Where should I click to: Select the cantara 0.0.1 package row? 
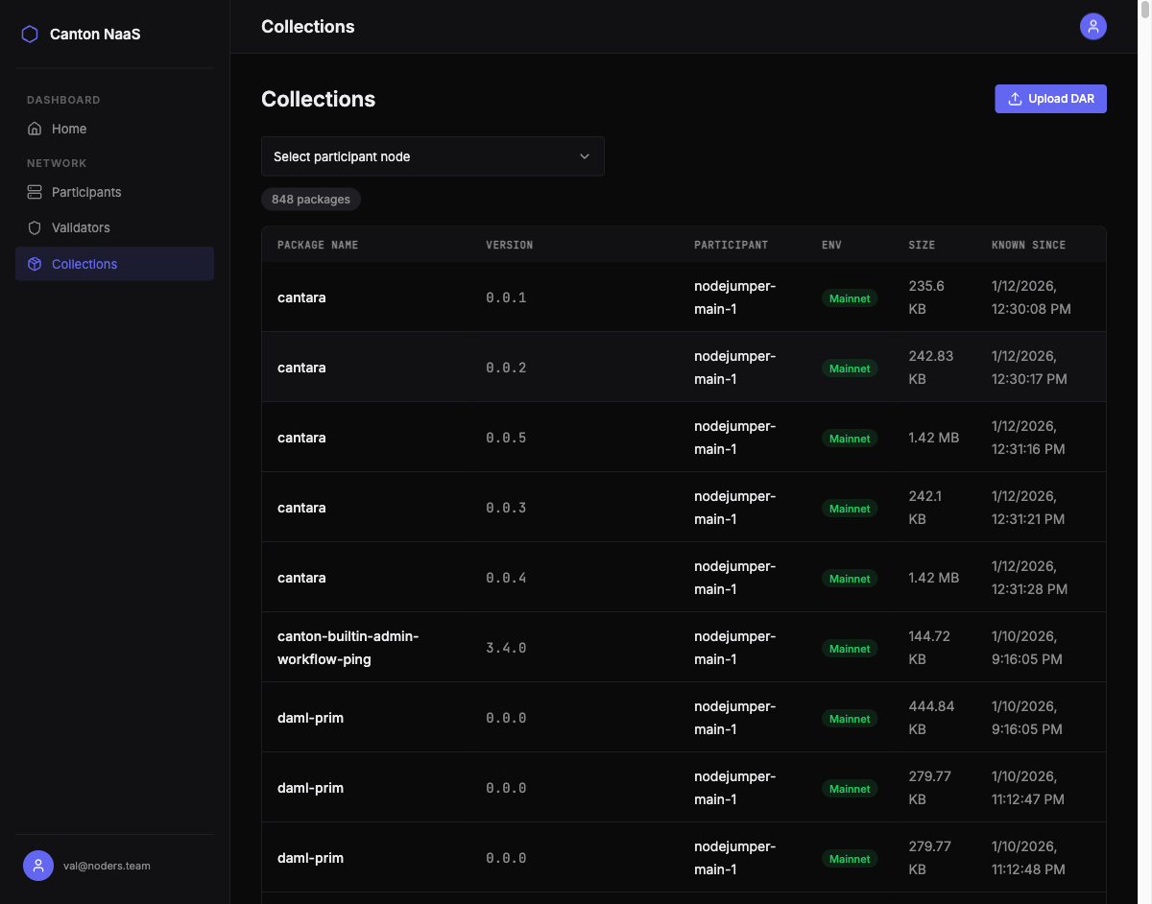(x=301, y=297)
